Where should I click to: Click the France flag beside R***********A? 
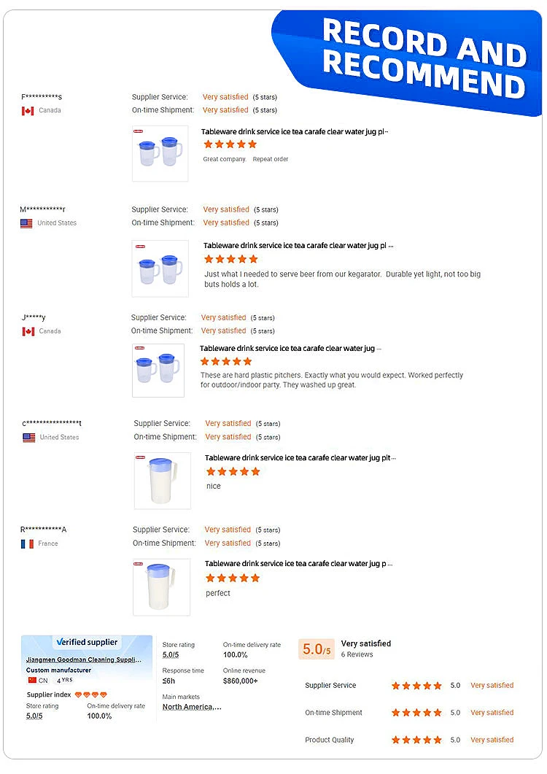(27, 543)
